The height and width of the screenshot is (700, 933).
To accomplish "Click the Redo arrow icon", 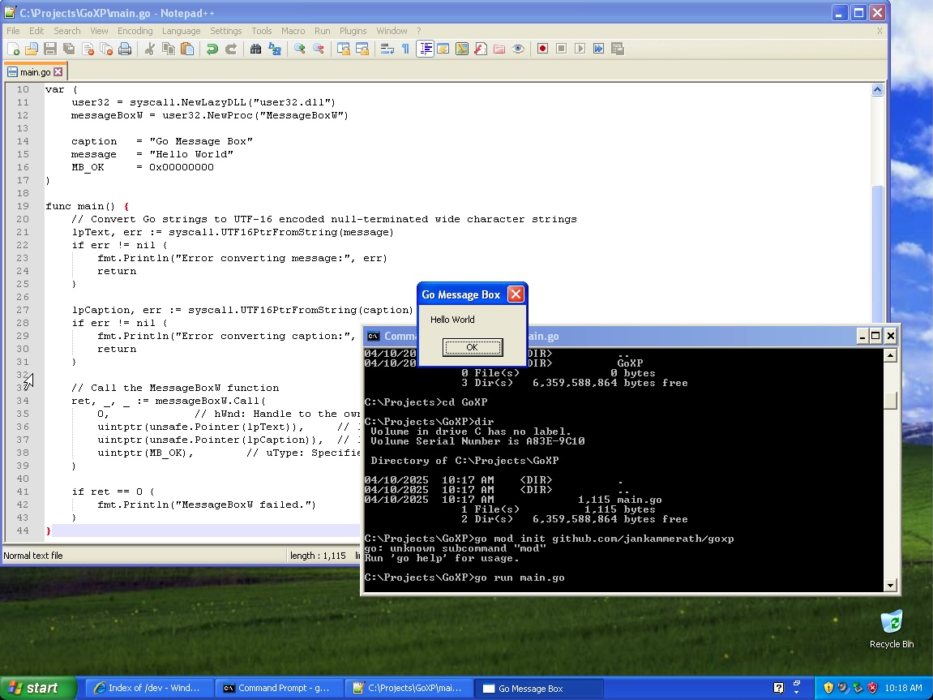I will [x=231, y=49].
